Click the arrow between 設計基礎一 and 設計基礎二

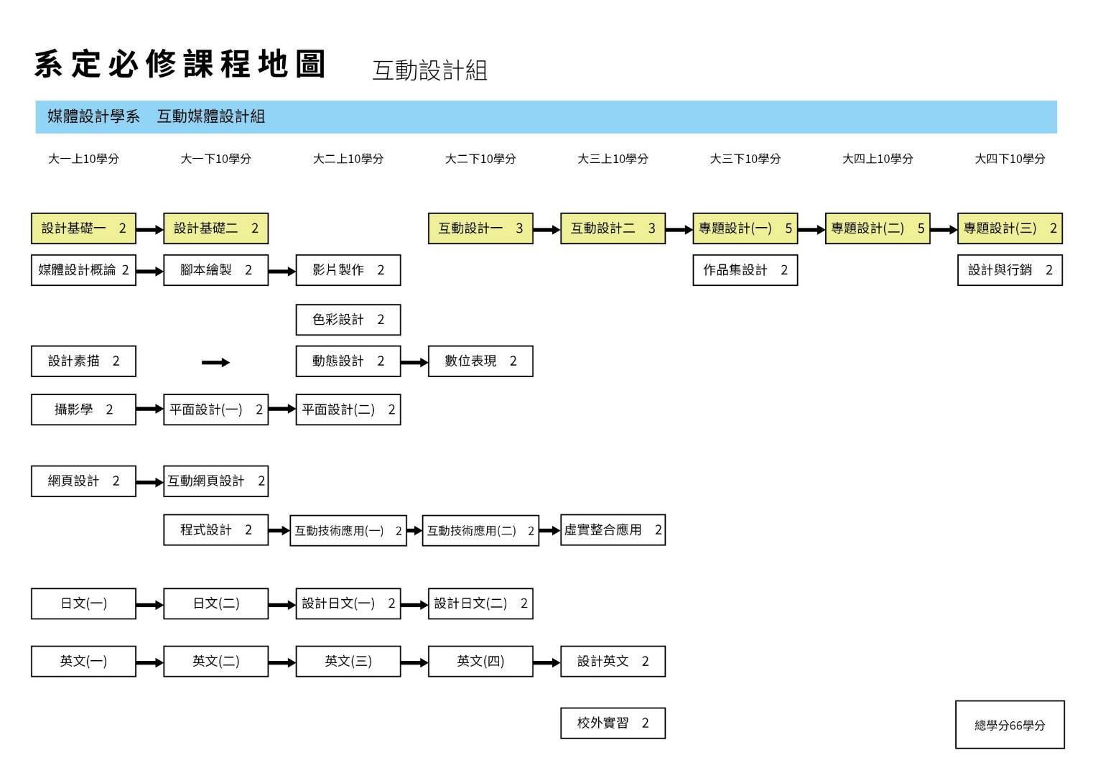tap(149, 230)
